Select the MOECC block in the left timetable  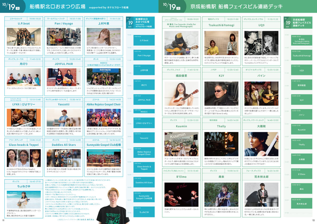[144, 111]
